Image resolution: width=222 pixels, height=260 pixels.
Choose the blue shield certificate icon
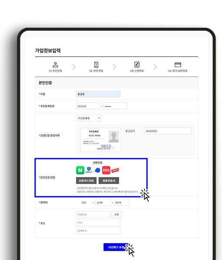pos(89,170)
